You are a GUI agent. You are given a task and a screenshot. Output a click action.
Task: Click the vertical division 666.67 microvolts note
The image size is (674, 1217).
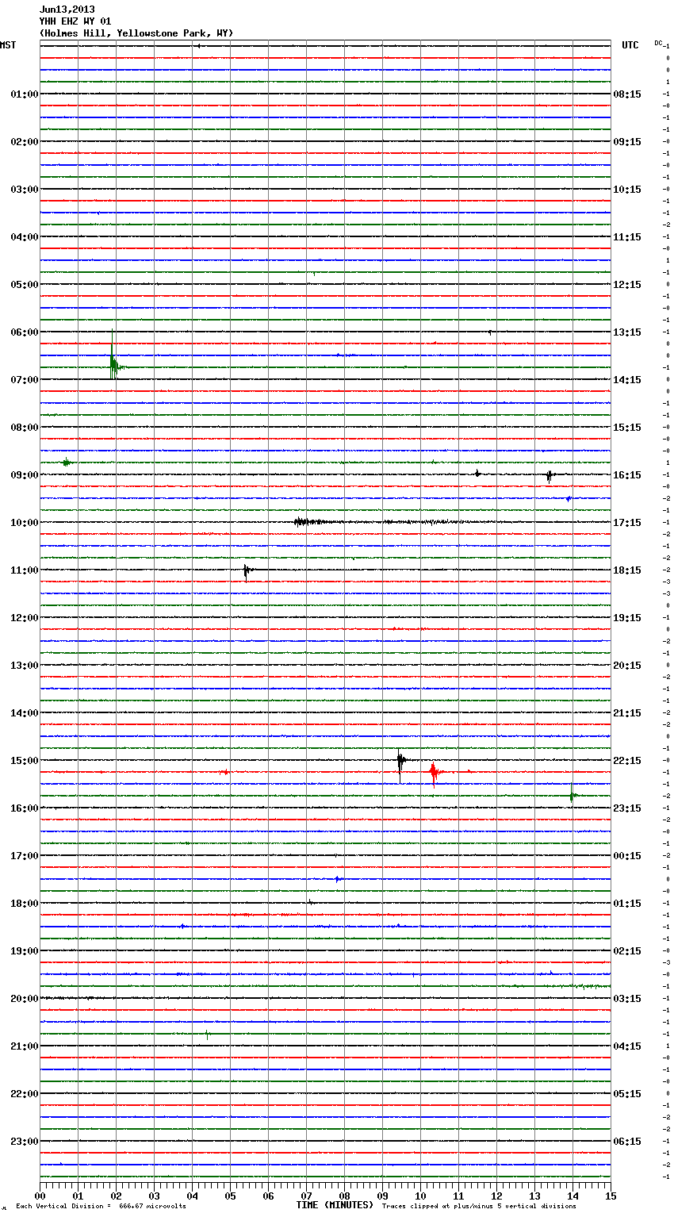[x=101, y=1207]
